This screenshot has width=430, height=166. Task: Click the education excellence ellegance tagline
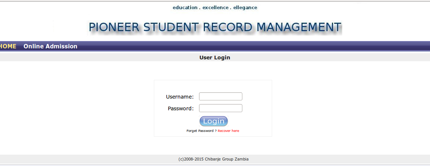click(x=215, y=8)
